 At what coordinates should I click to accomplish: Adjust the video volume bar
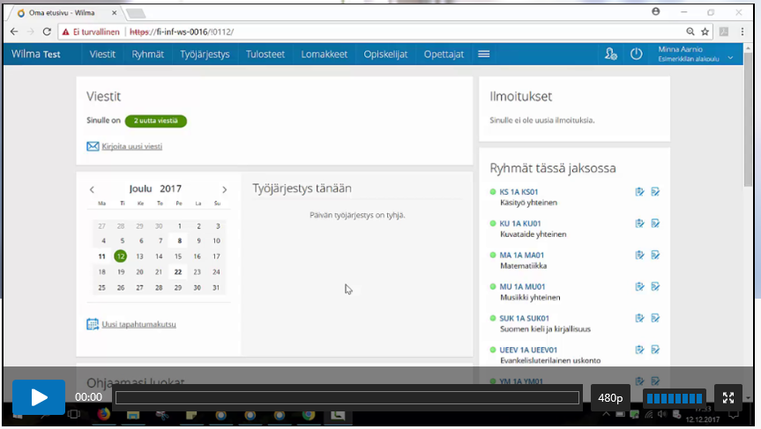click(x=675, y=397)
